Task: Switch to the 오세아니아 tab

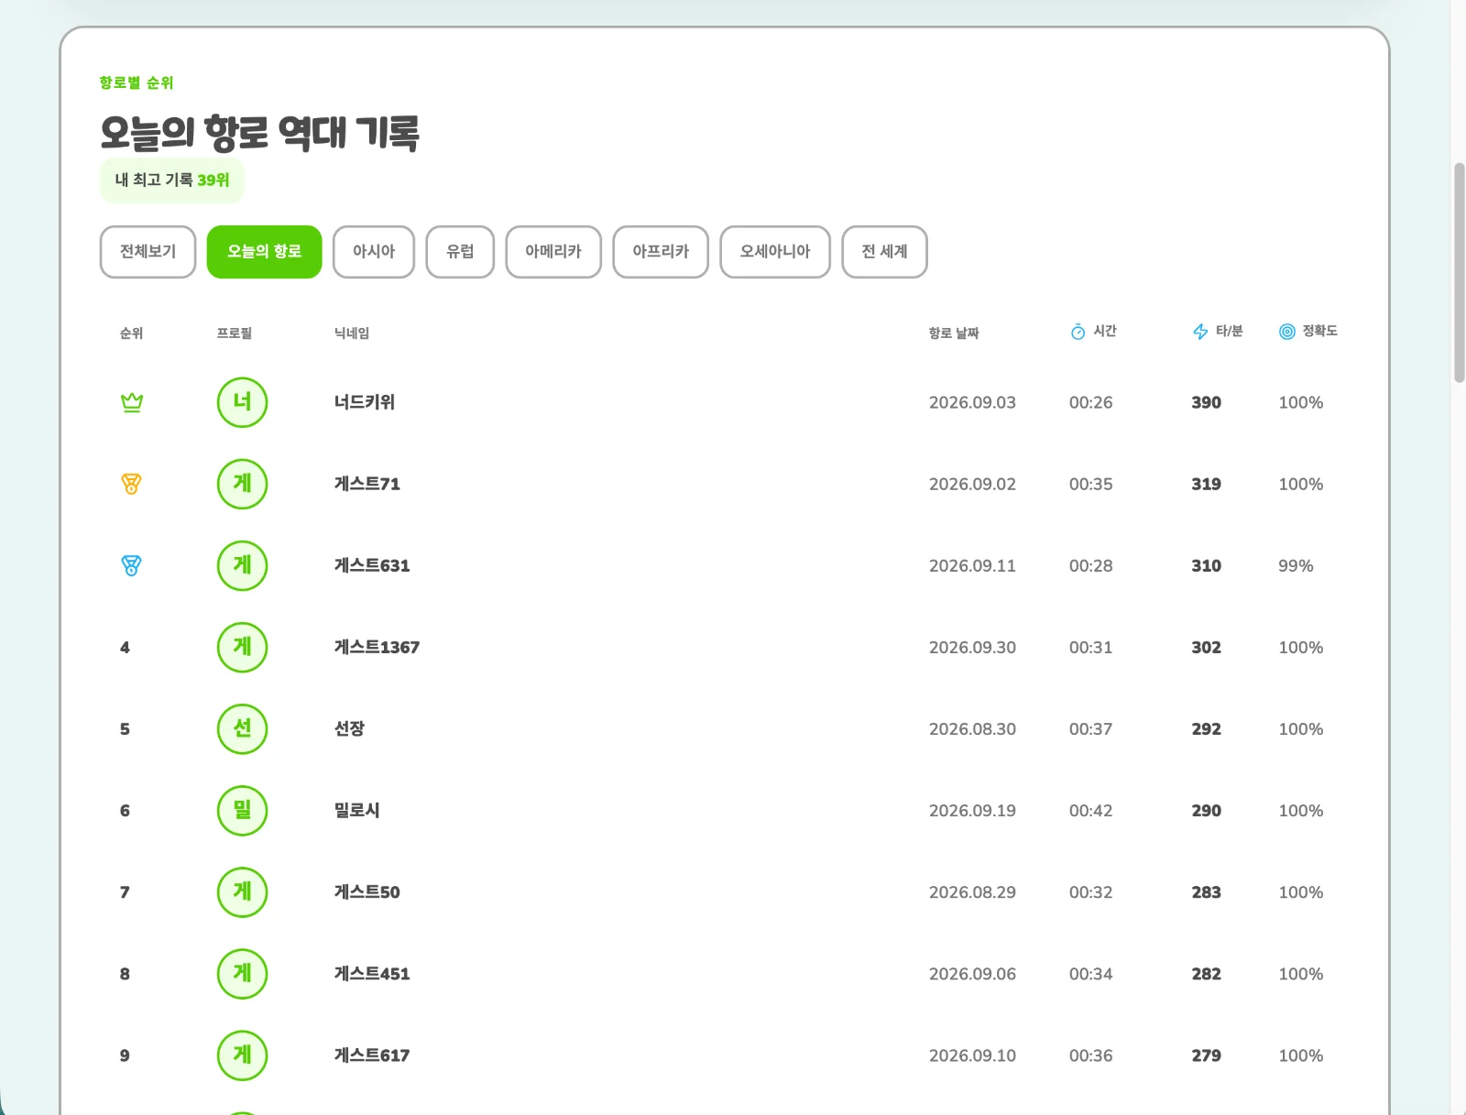Action: [x=775, y=252]
